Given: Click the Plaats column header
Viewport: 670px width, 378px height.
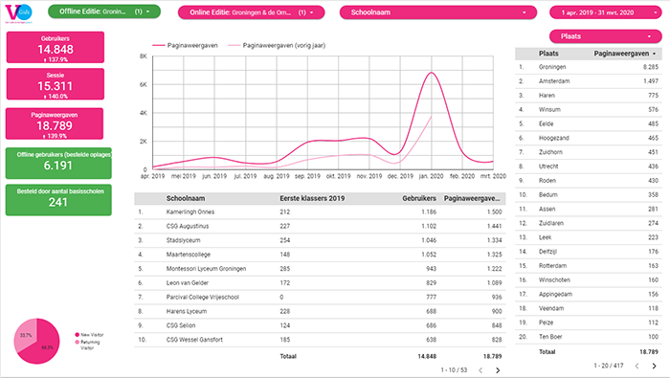Looking at the screenshot, I should coord(548,54).
